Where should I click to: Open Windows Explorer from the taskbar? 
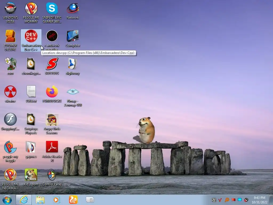click(x=40, y=200)
